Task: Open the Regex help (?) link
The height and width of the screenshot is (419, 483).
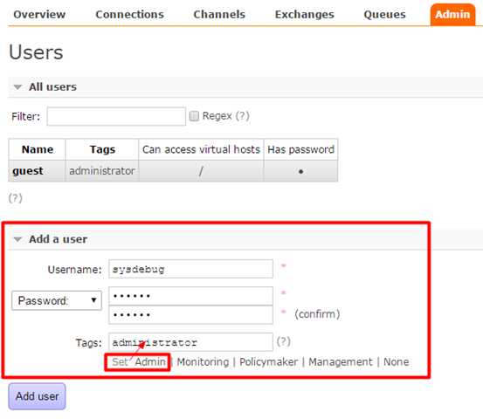Action: click(x=243, y=116)
